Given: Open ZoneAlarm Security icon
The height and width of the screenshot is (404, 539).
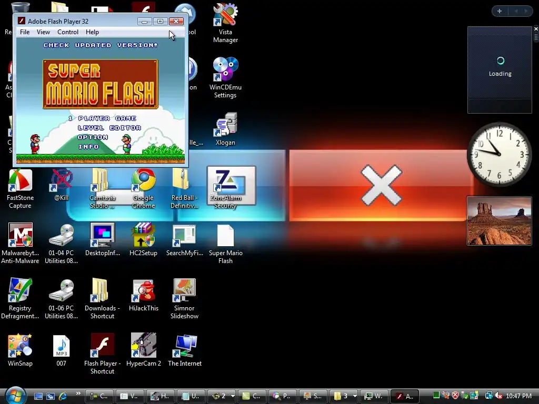Looking at the screenshot, I should (225, 189).
